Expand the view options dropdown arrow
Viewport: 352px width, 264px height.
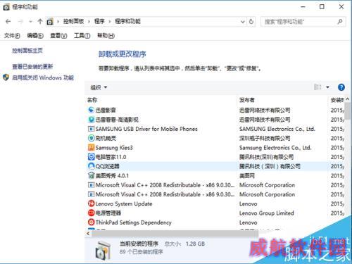tap(327, 87)
